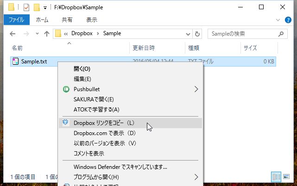Screen dimensions: 297x186
Task: Click the search magnifier icon
Action: tap(281, 34)
